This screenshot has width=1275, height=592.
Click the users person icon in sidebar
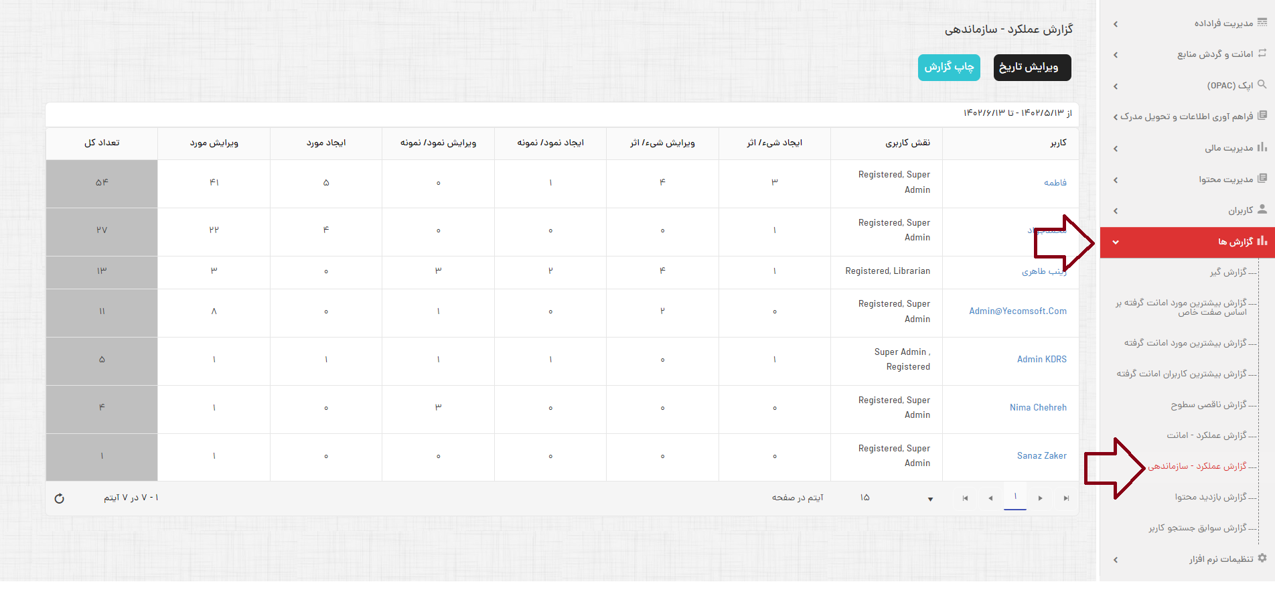[x=1262, y=210]
